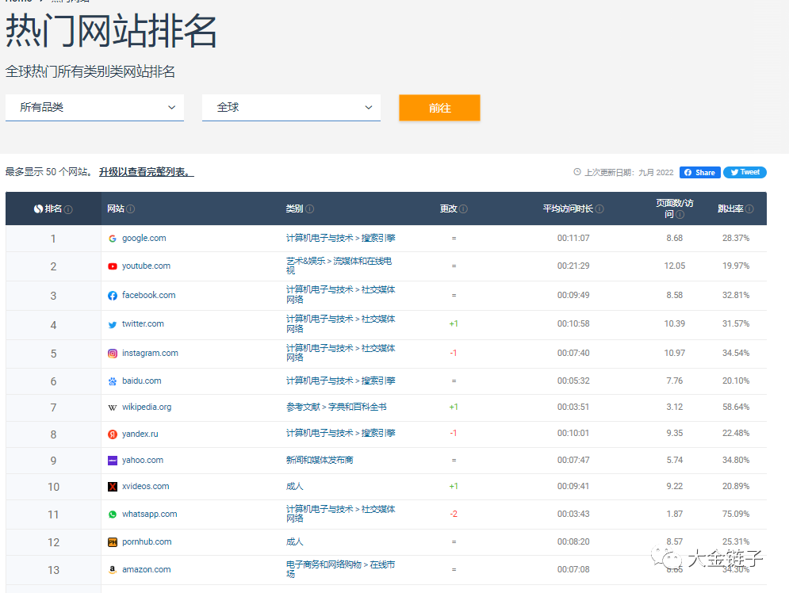Click the Baidu paw favicon
Viewport: 789px width, 593px height.
coord(113,382)
